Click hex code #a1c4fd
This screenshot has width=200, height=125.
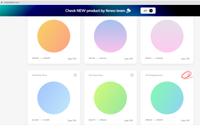coord(35,120)
